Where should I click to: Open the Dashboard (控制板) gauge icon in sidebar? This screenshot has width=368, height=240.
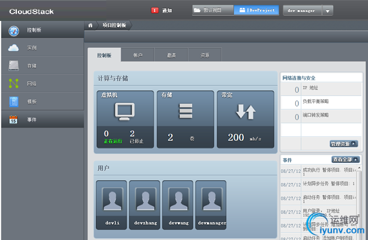(14, 31)
